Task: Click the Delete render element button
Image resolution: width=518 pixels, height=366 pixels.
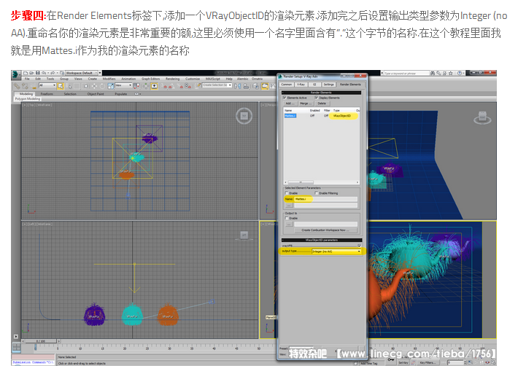Action: point(322,104)
